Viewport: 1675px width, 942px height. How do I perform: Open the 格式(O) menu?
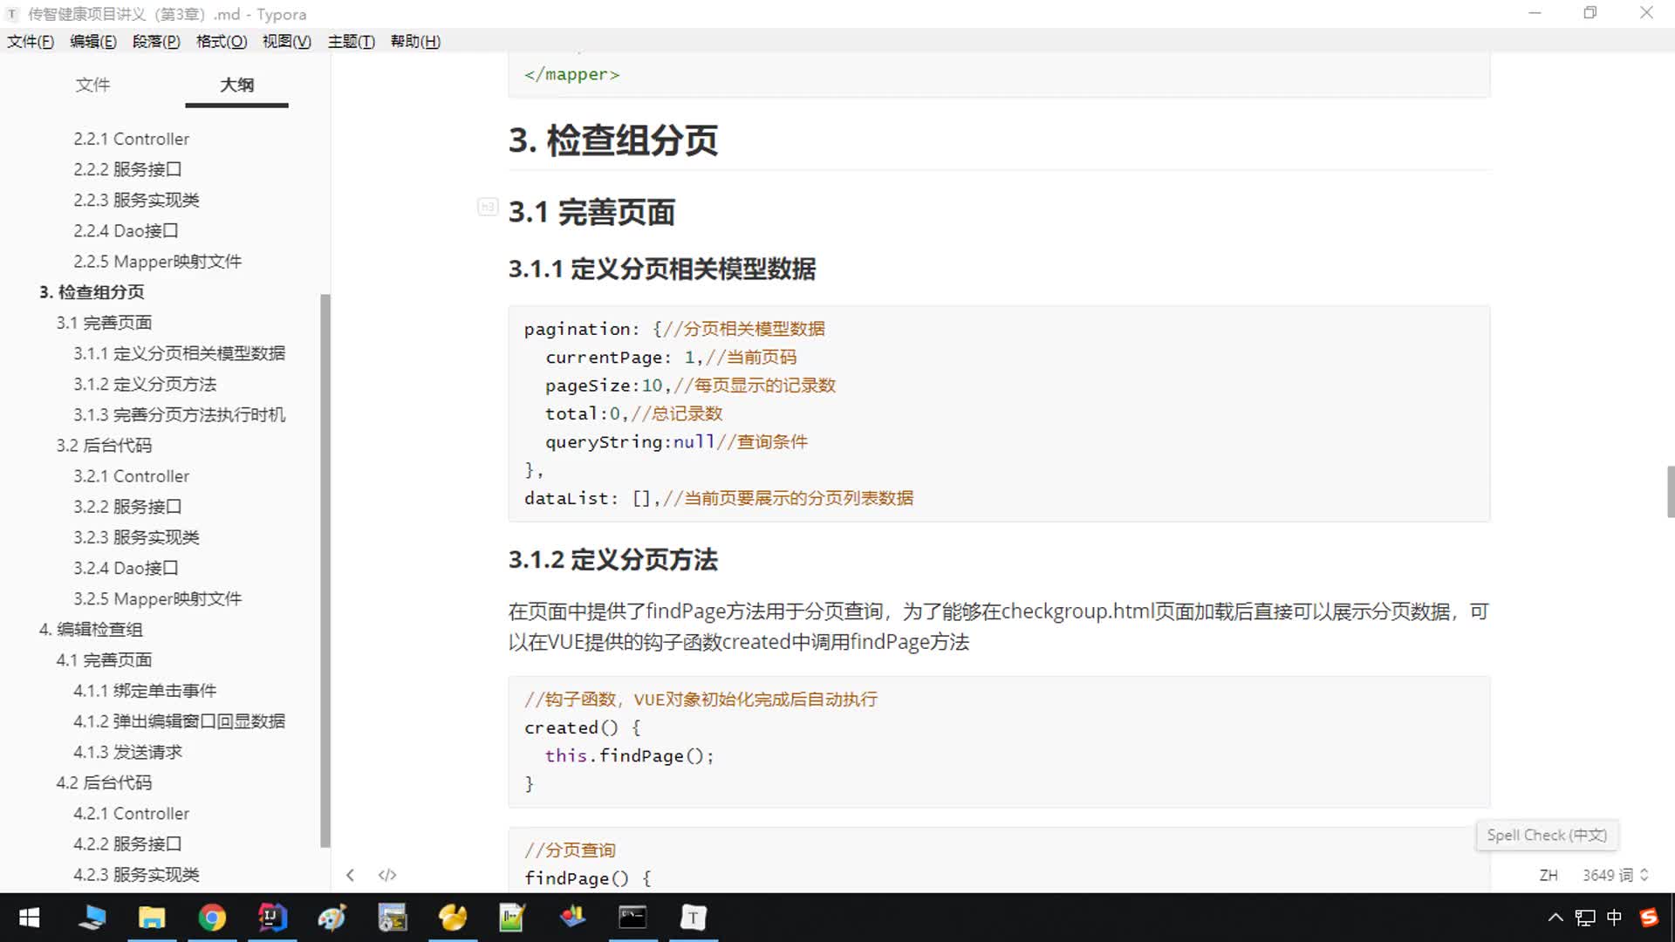click(x=222, y=41)
